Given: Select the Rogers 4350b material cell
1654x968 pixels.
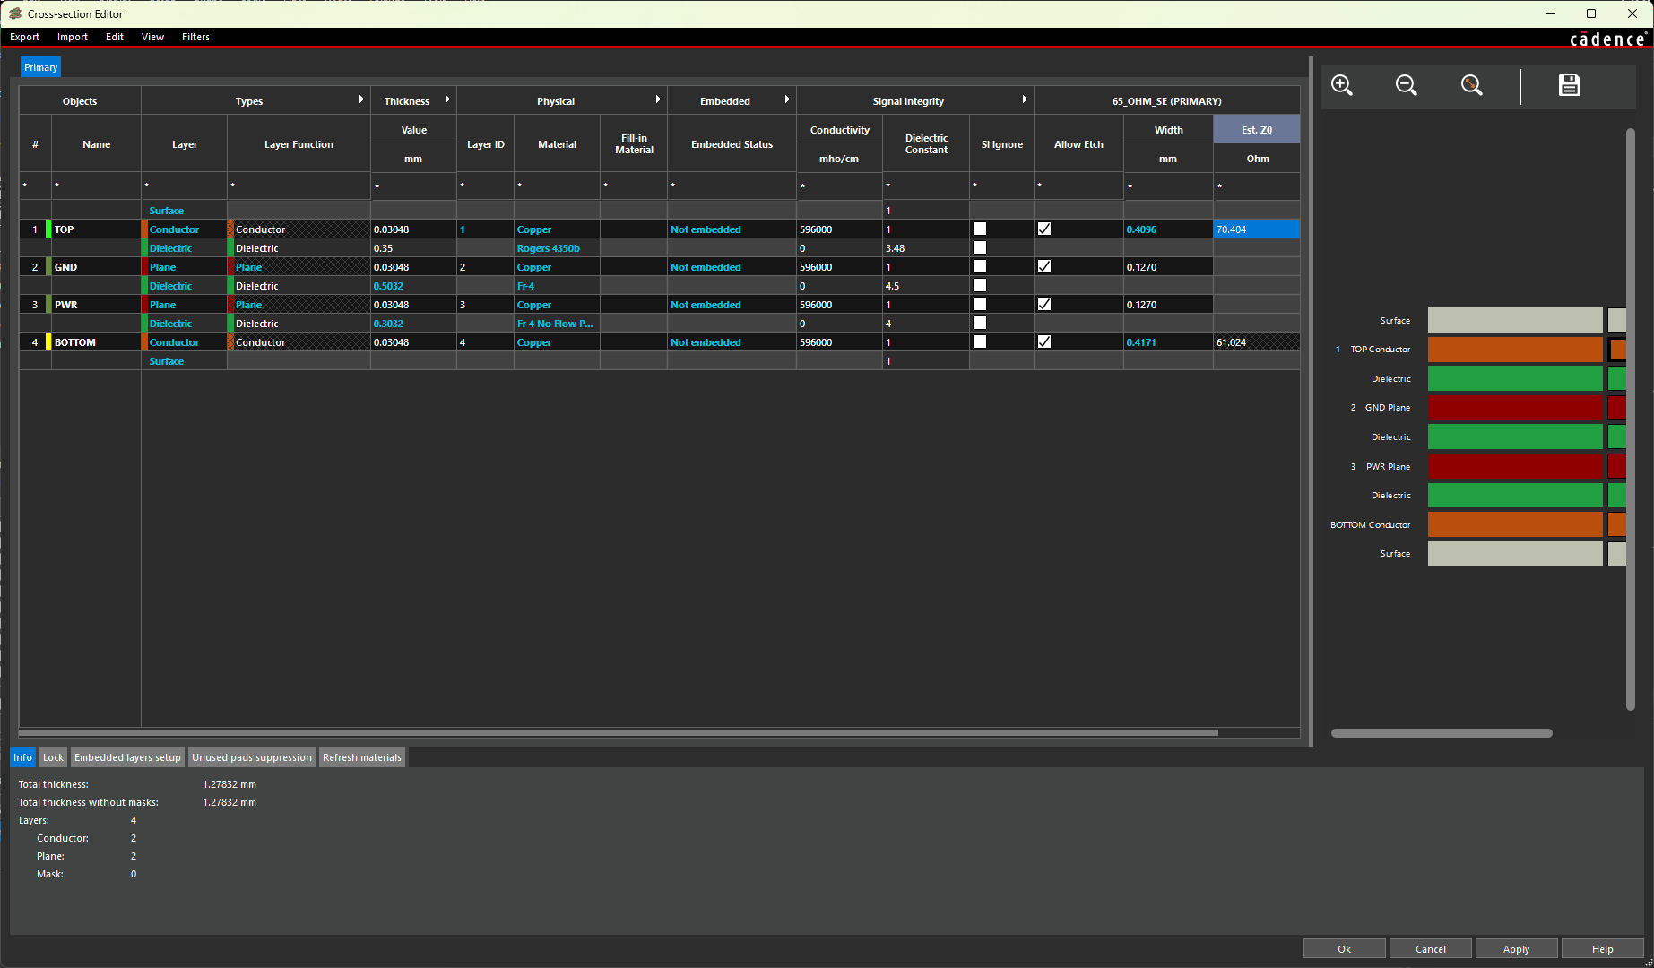Looking at the screenshot, I should point(549,248).
